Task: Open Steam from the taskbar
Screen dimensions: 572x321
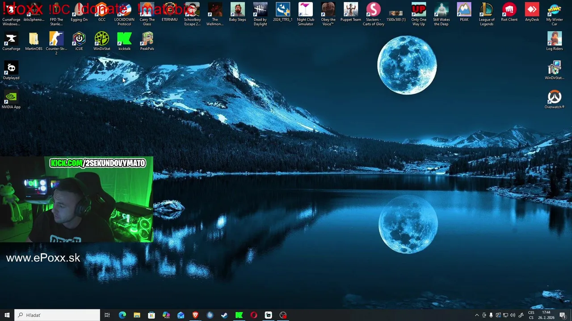Action: click(224, 315)
